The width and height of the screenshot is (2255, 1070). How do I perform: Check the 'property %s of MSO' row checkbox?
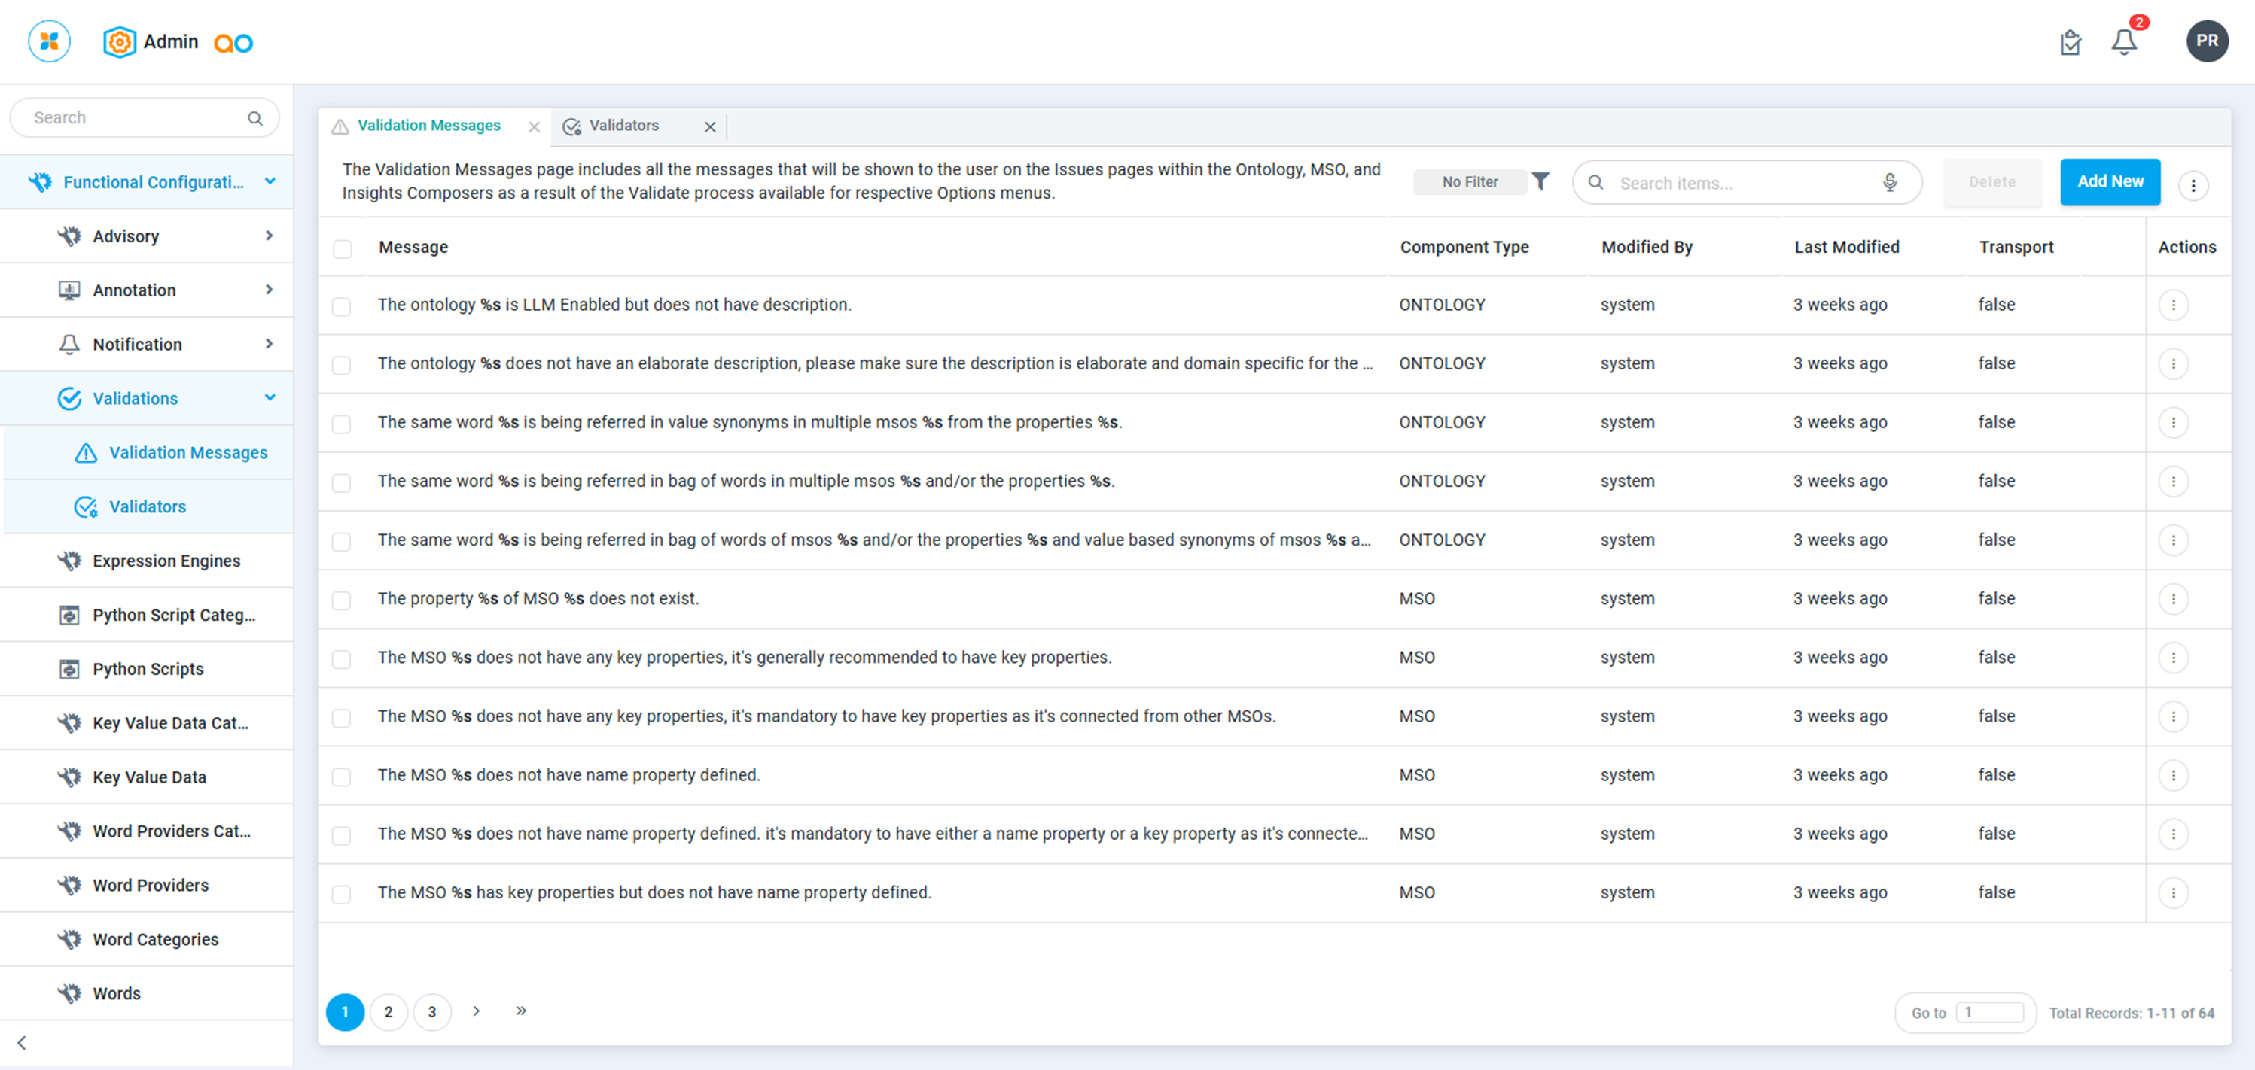(341, 600)
